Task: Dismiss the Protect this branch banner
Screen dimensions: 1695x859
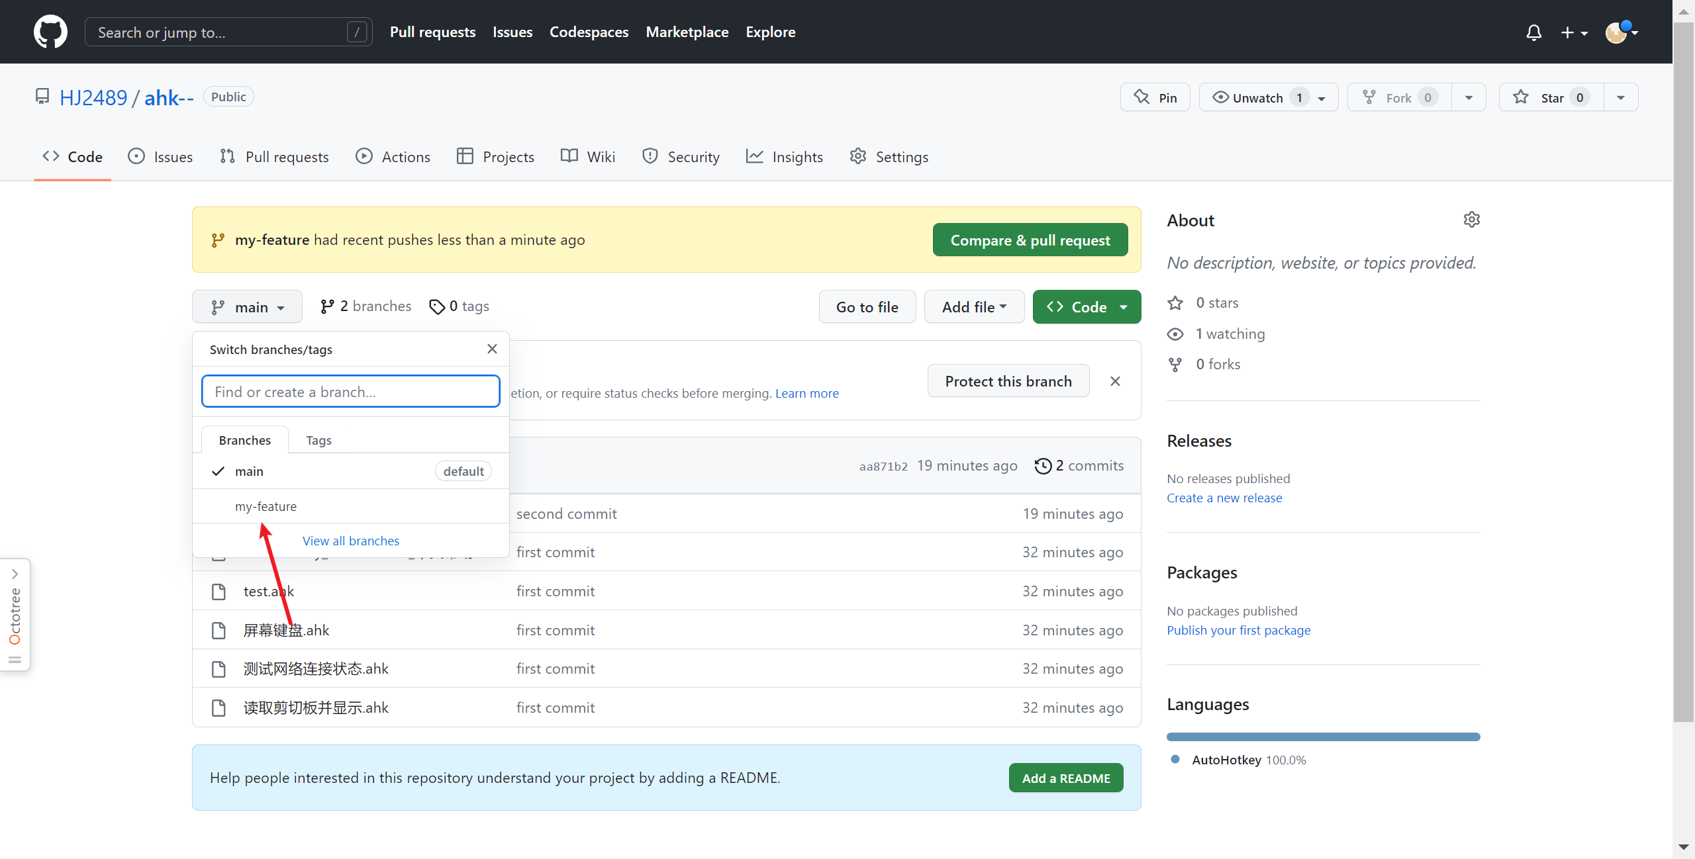Action: (x=1115, y=381)
